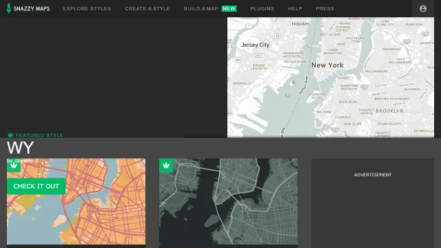The width and height of the screenshot is (441, 248).
Task: Open Build a Map menu item
Action: point(201,9)
